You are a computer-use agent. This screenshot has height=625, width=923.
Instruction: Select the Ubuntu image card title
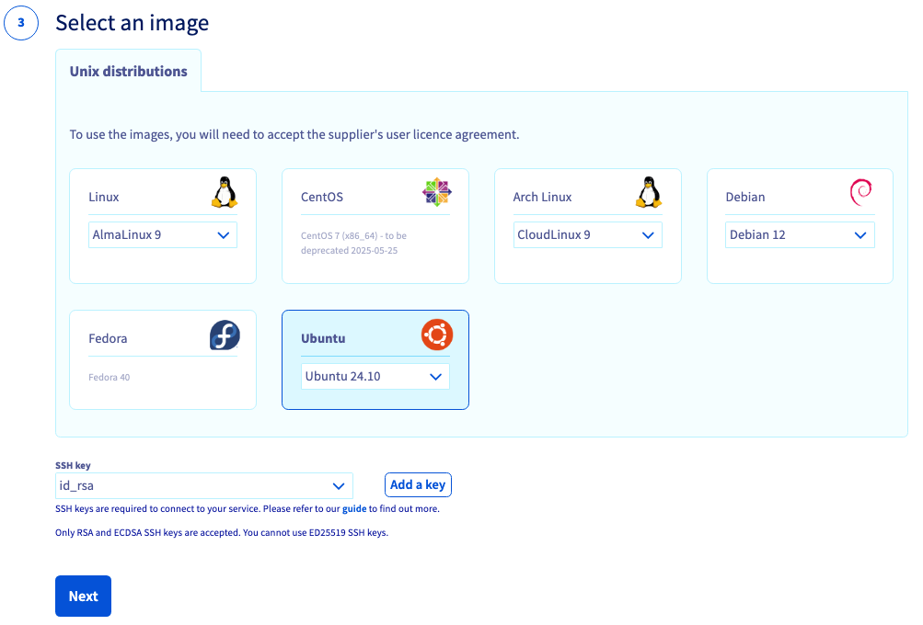pos(323,338)
